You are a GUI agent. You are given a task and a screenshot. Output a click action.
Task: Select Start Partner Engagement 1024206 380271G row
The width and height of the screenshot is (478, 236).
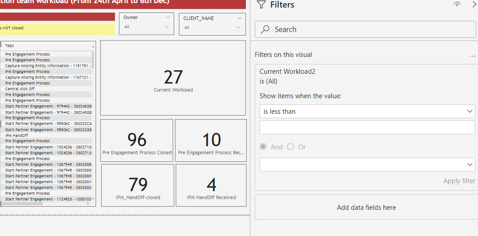pyautogui.click(x=46, y=147)
